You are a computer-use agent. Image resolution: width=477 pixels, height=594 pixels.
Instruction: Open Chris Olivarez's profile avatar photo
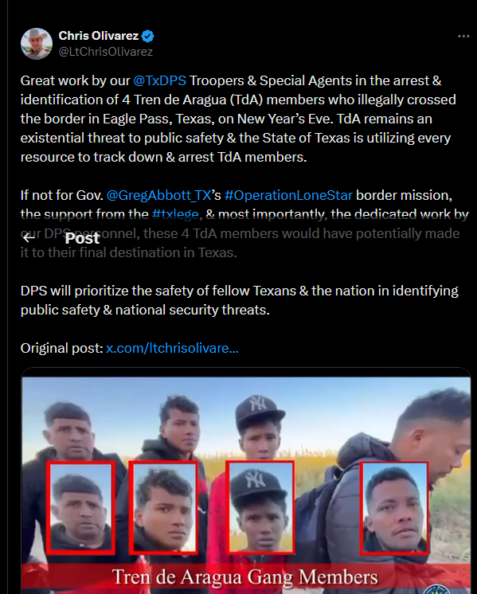37,44
